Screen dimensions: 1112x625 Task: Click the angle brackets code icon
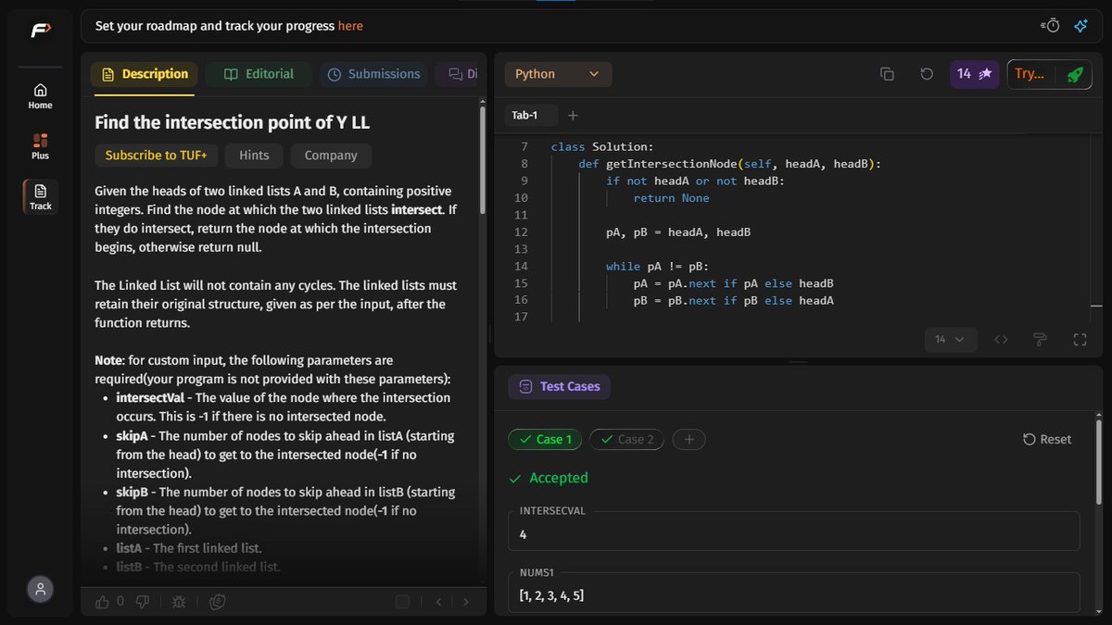pyautogui.click(x=1001, y=340)
